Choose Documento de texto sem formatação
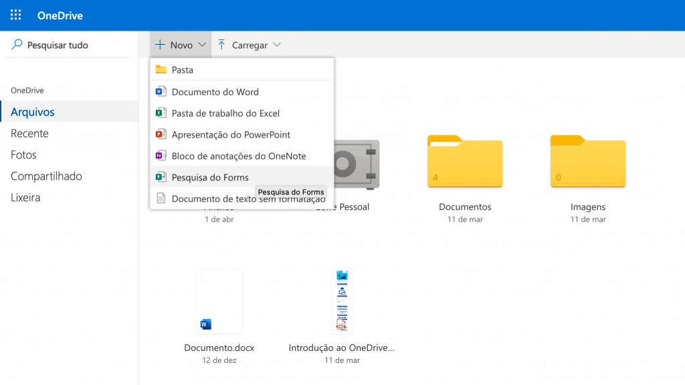 (x=241, y=199)
